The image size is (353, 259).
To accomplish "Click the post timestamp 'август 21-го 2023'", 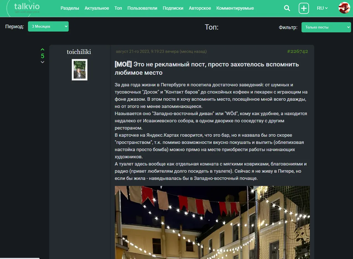I will pyautogui.click(x=161, y=51).
